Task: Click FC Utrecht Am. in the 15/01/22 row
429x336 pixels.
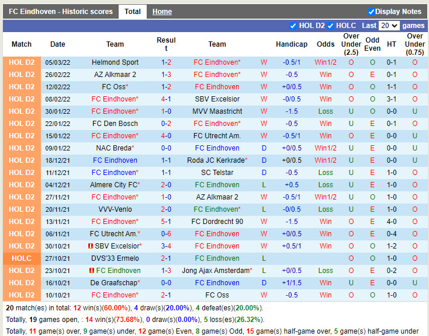Action: (217, 136)
